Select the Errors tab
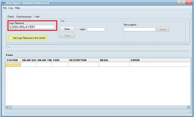194x117 pixels. [x=9, y=55]
